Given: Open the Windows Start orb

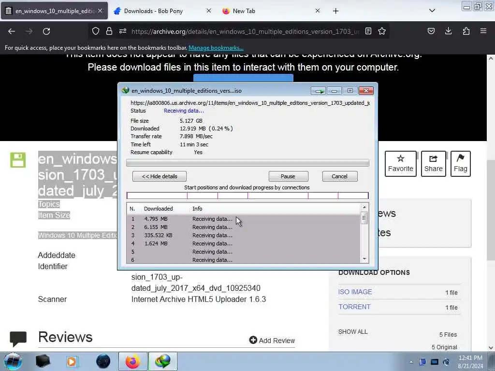Looking at the screenshot, I should click(13, 361).
